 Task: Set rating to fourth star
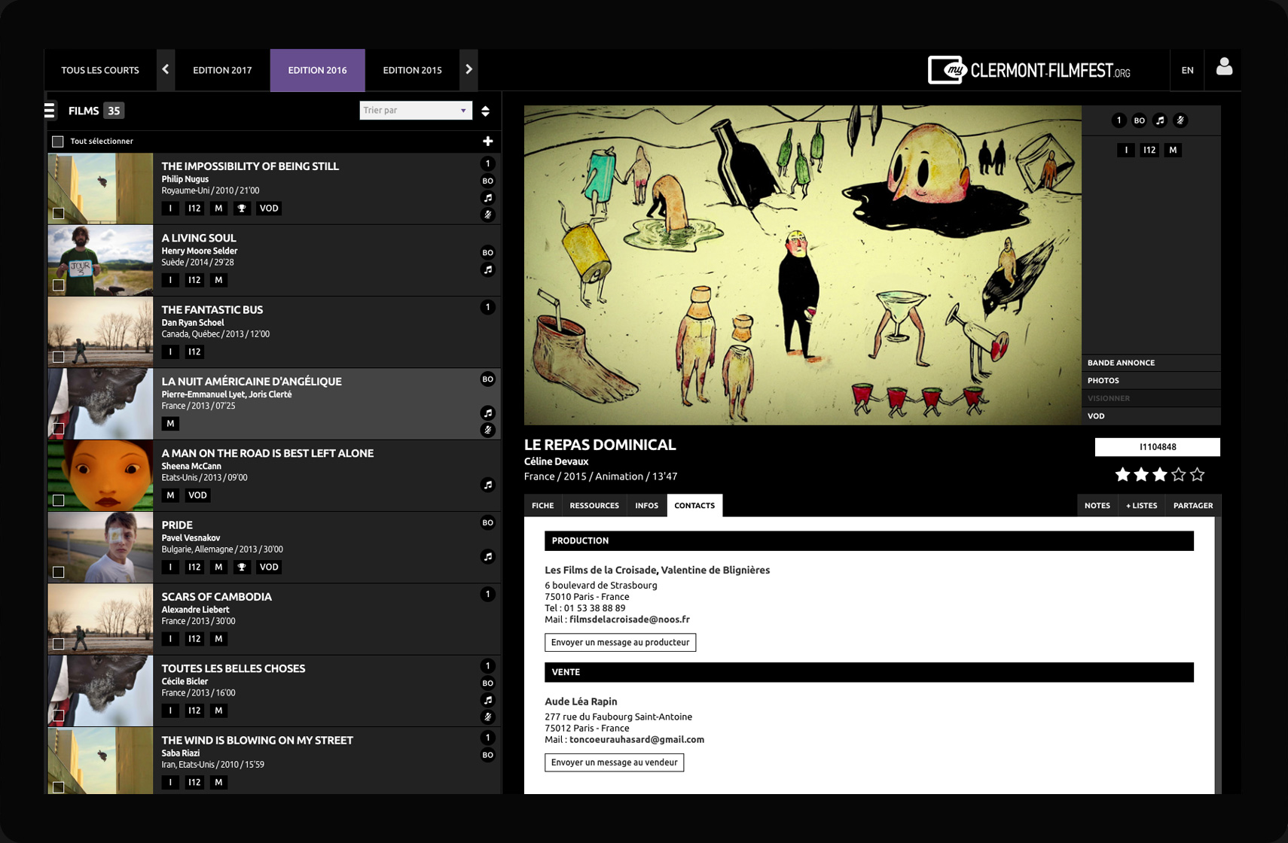(1179, 475)
